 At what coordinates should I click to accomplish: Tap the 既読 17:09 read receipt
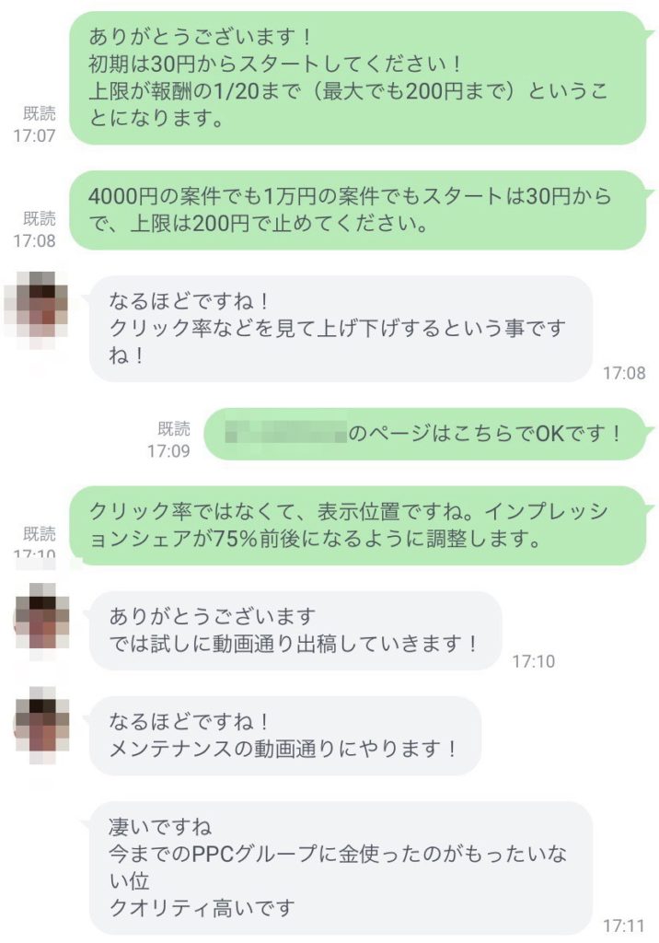169,439
